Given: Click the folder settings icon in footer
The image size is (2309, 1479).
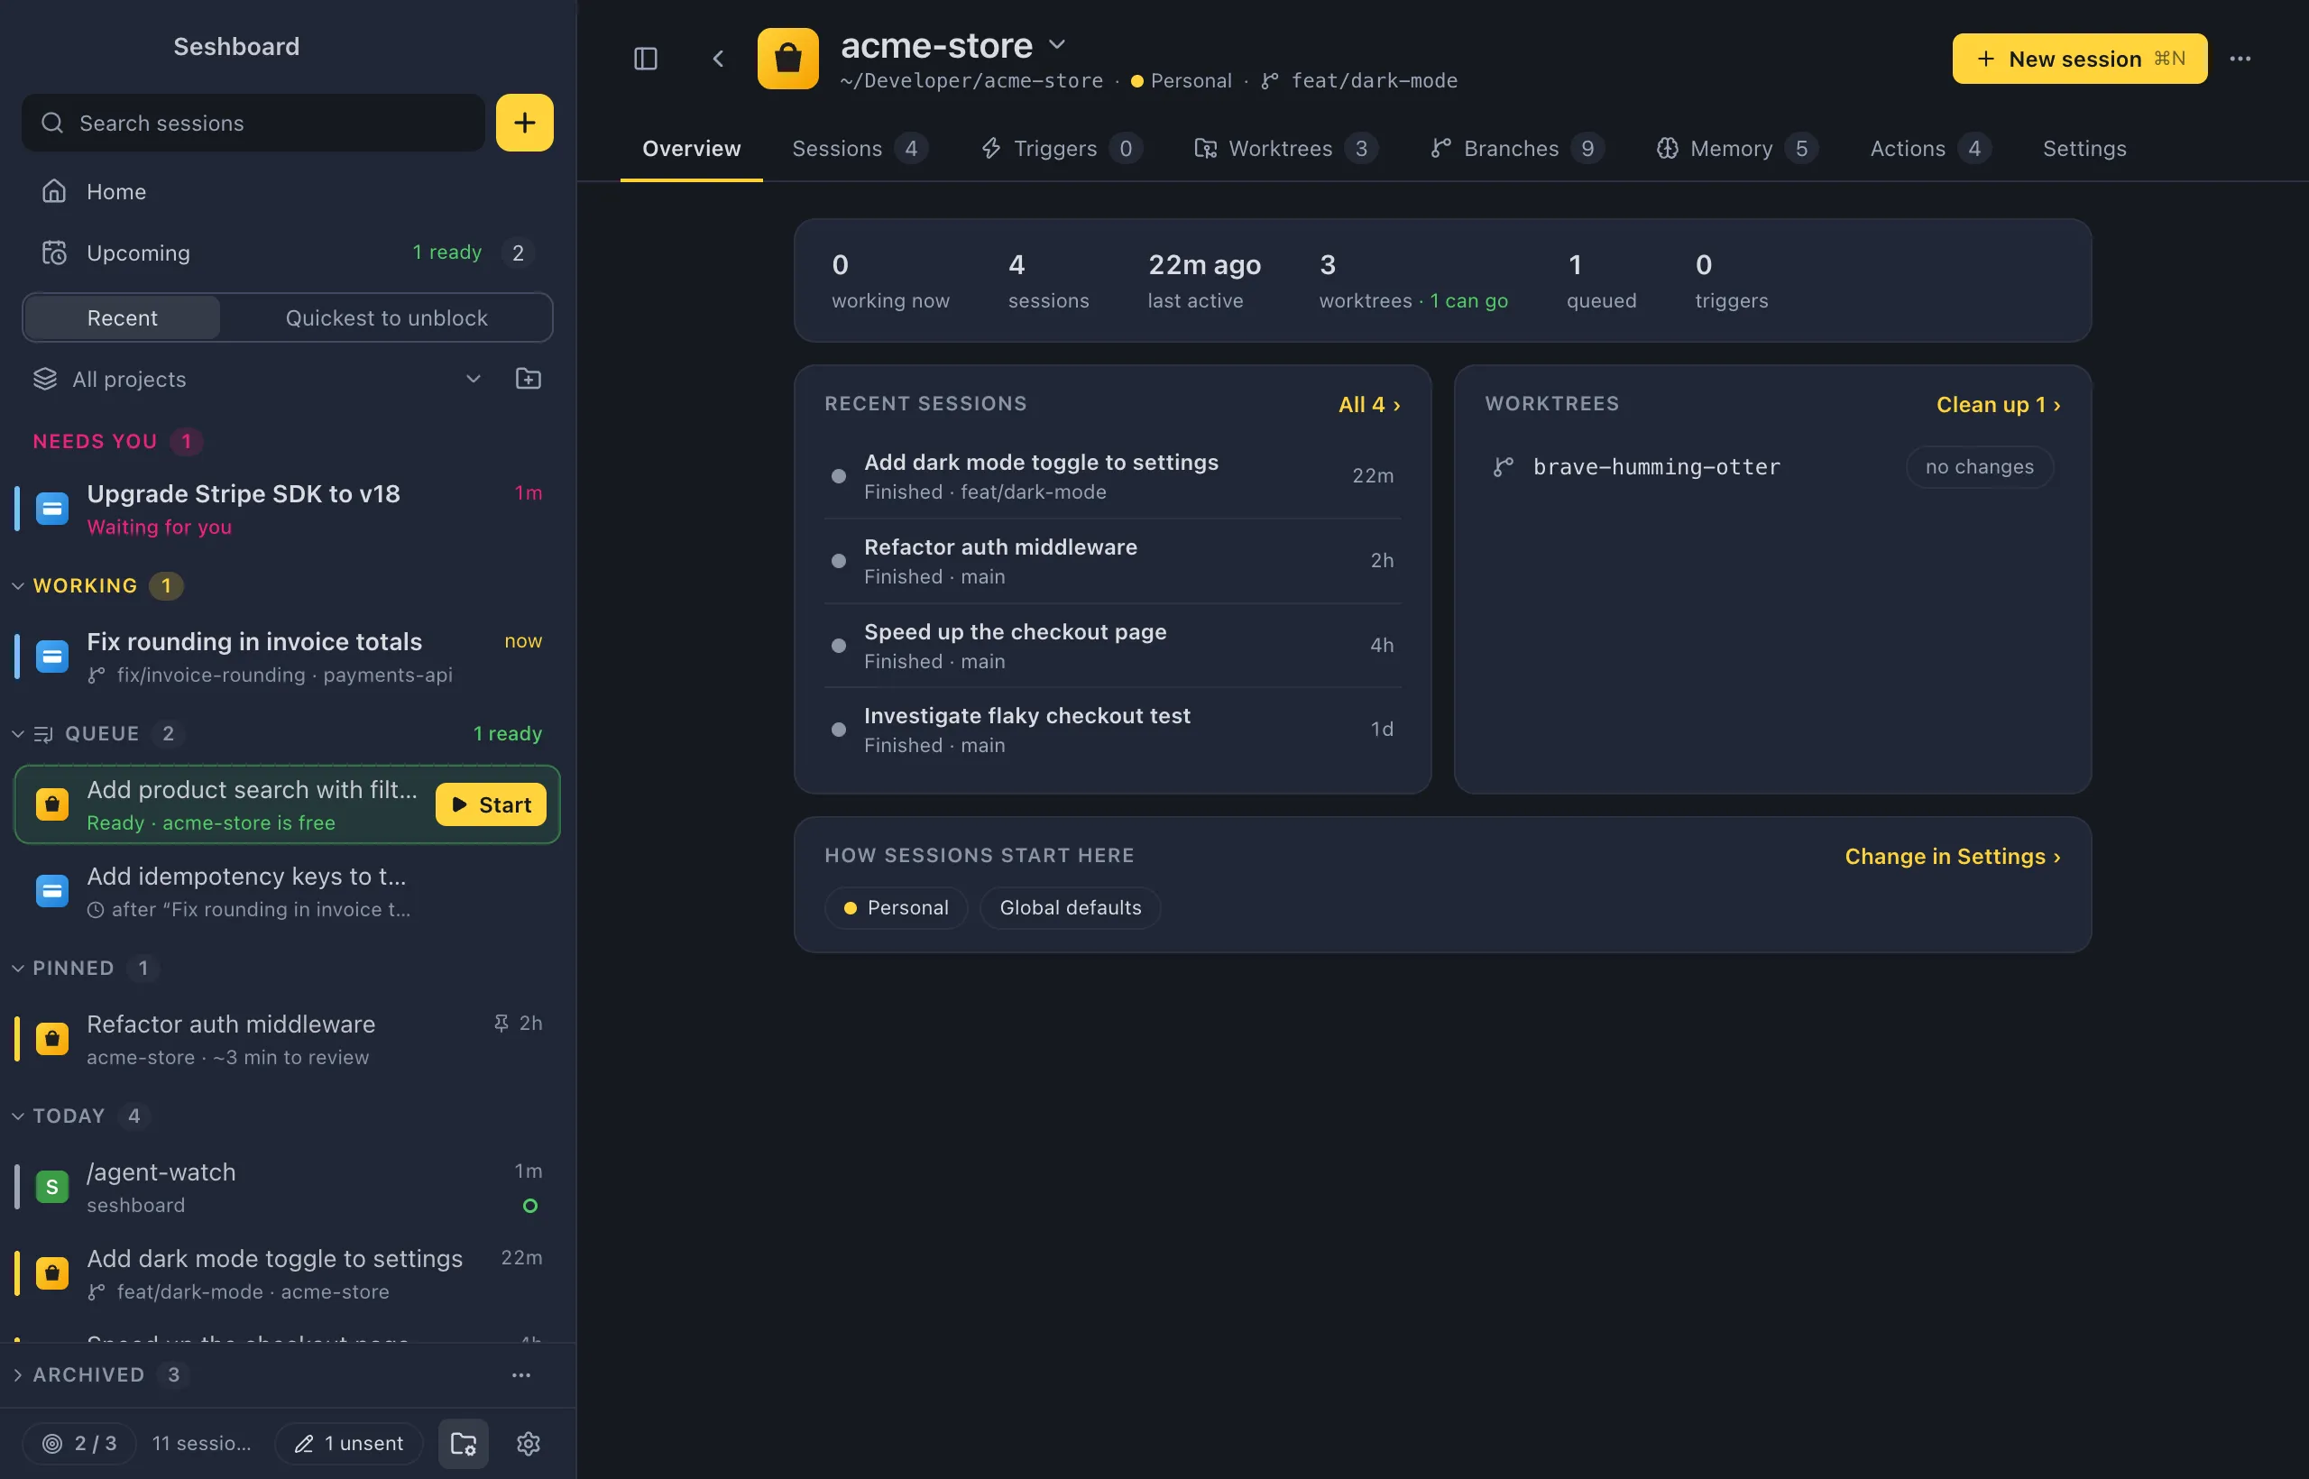Looking at the screenshot, I should pos(463,1443).
